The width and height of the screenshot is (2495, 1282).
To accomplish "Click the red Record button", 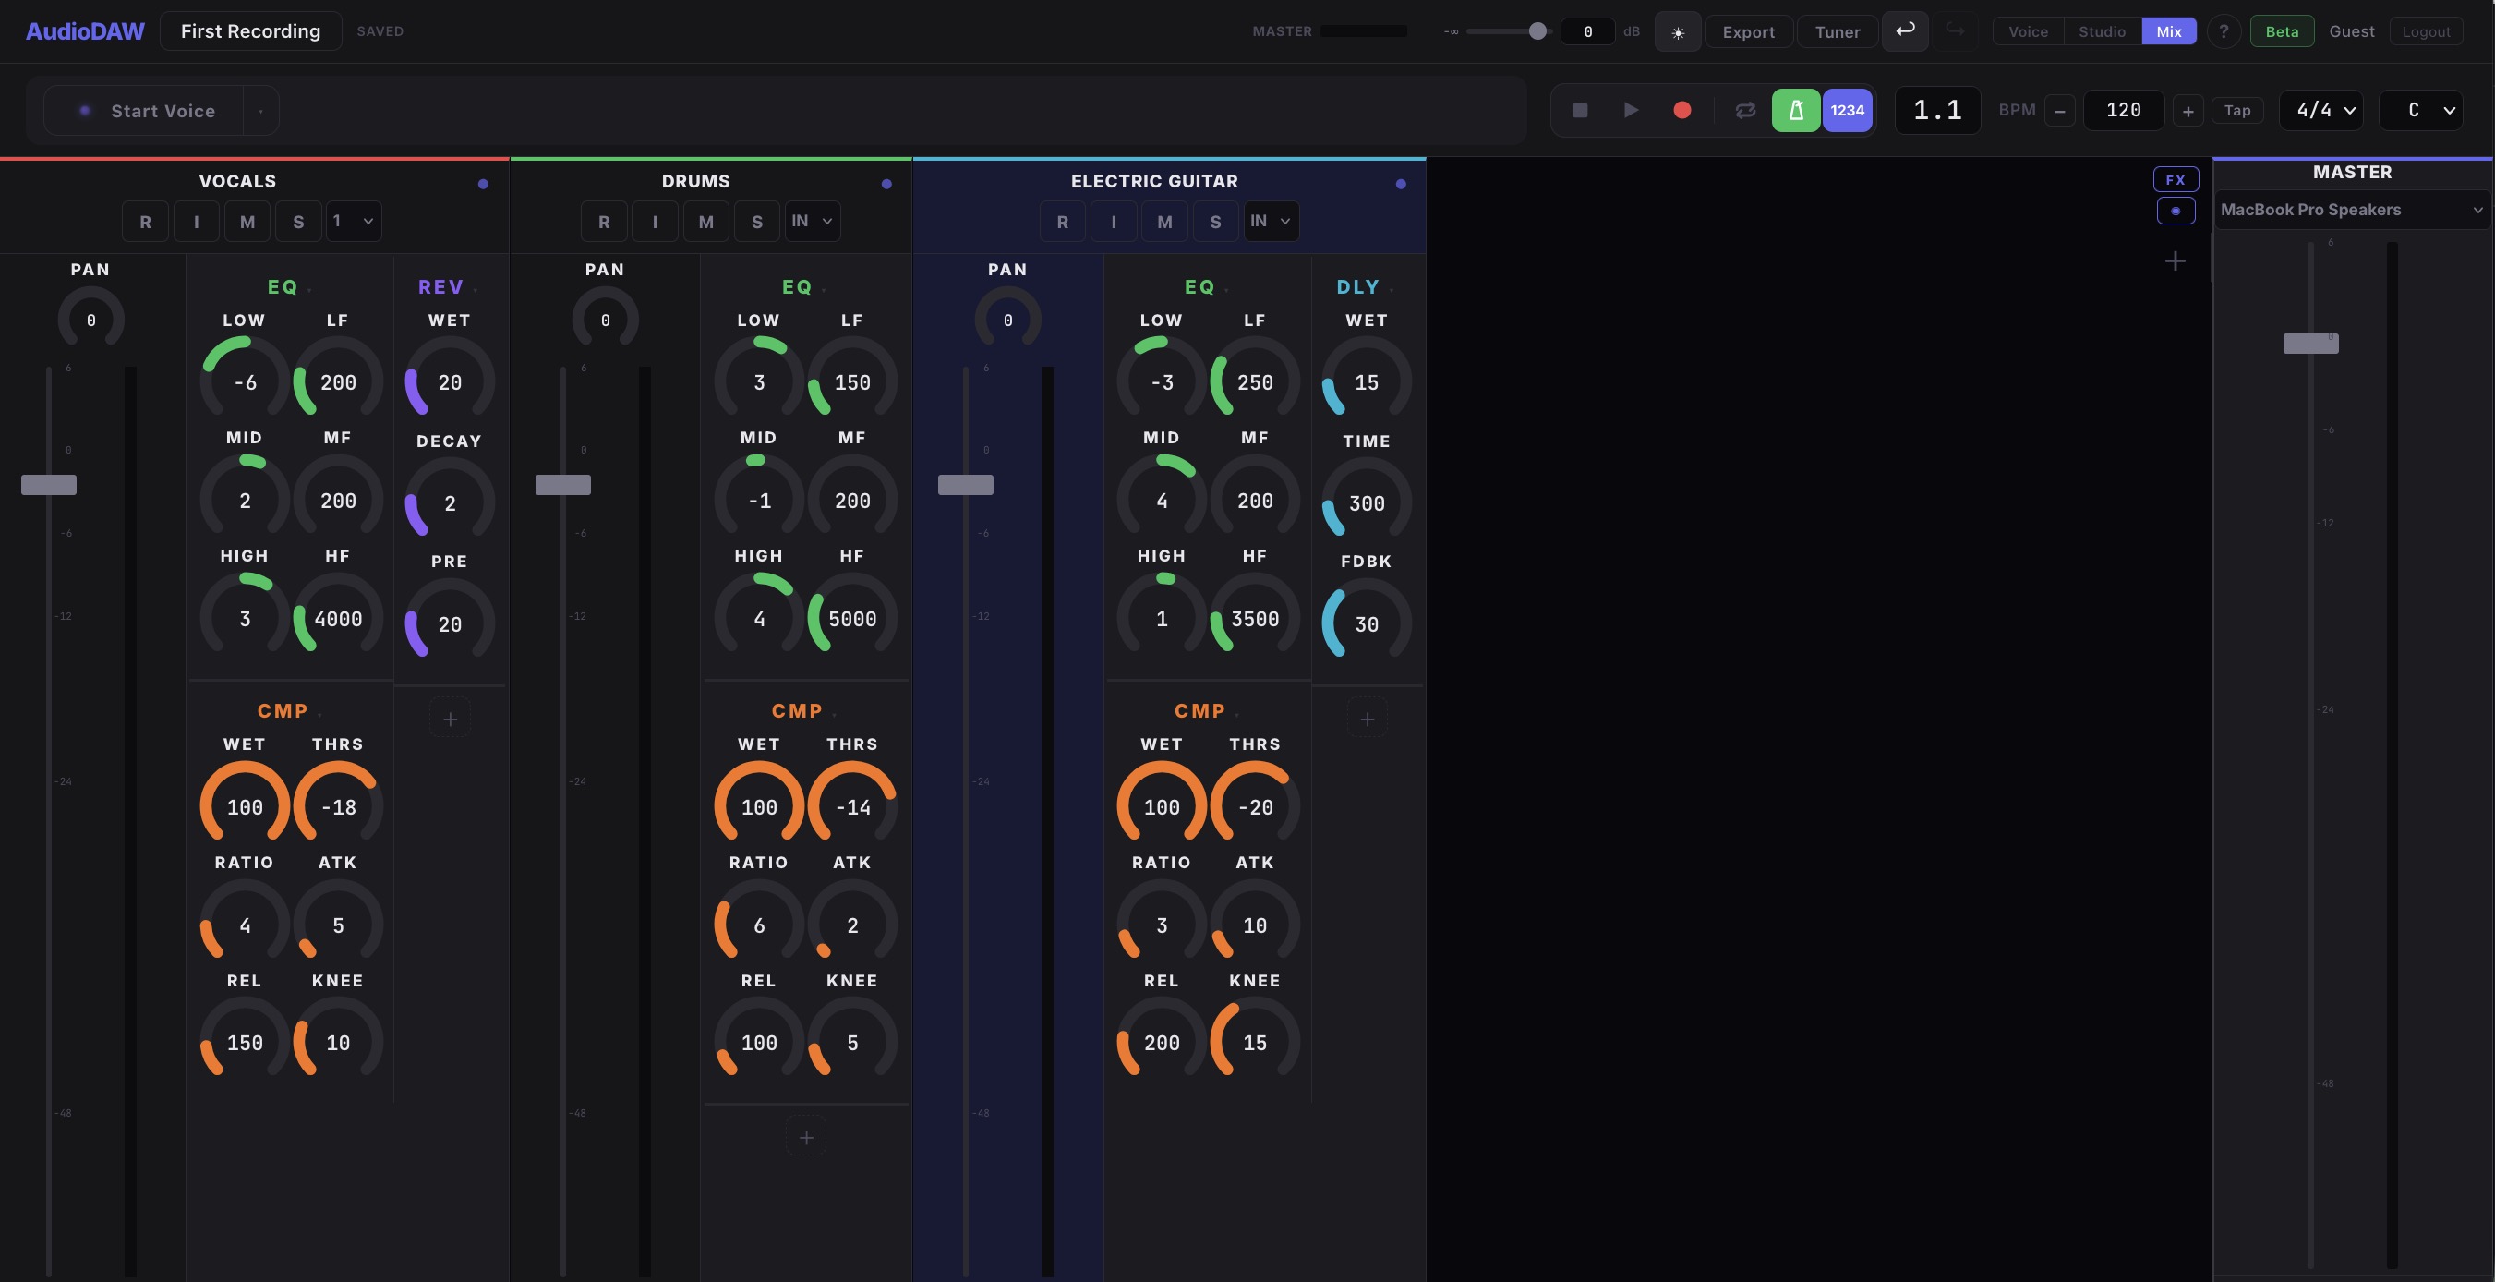I will click(x=1682, y=111).
